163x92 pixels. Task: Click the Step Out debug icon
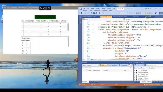click(x=141, y=13)
